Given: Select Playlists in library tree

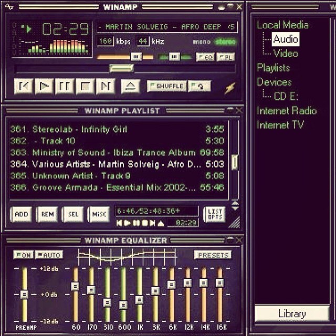Looking at the screenshot, I should point(274,68).
